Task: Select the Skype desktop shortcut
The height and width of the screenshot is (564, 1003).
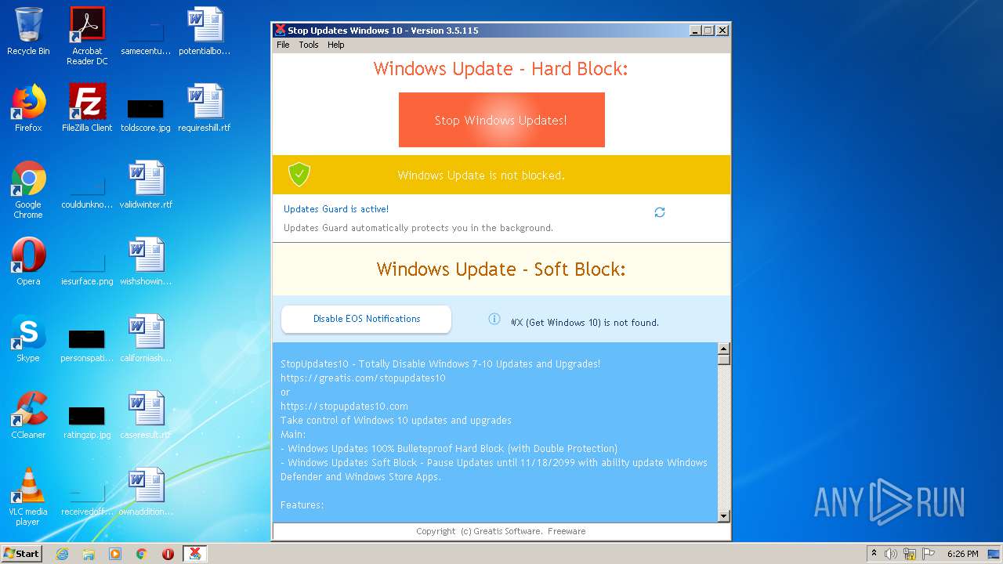Action: (28, 338)
